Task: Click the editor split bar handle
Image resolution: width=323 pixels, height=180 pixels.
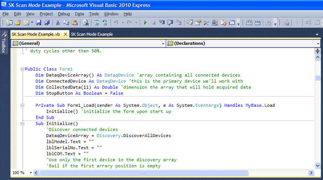Action: click(x=318, y=51)
